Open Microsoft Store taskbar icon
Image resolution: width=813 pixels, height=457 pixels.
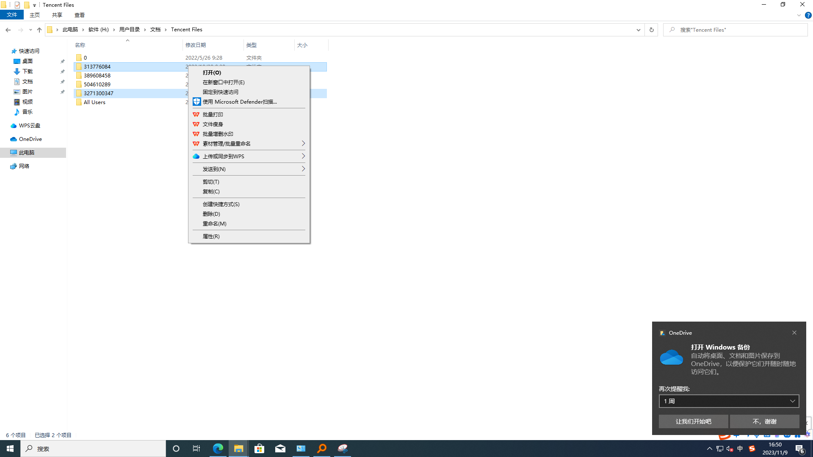coord(259,449)
